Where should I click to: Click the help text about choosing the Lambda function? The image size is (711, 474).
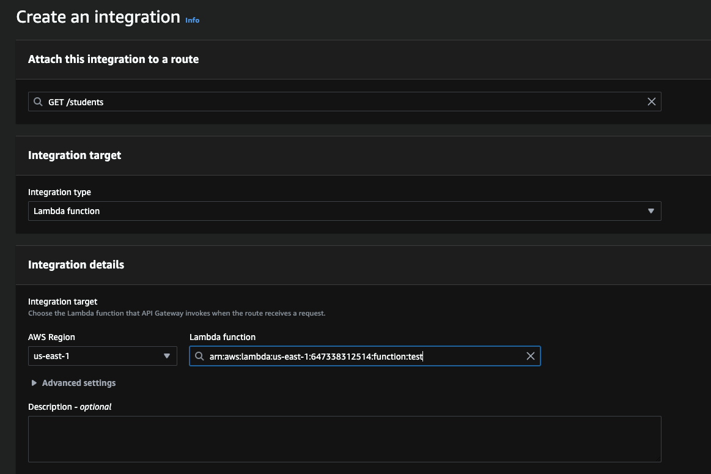[x=177, y=313]
